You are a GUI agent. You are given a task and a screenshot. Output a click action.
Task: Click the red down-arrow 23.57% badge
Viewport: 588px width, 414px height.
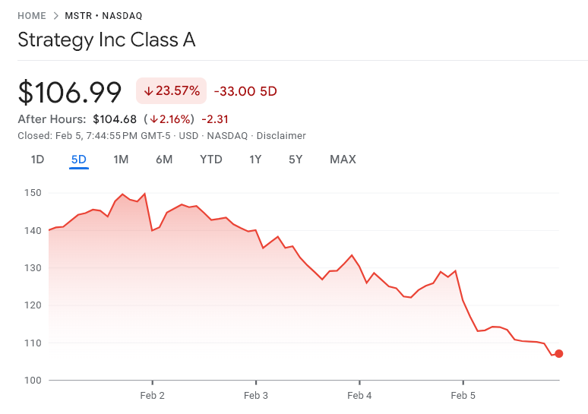(172, 91)
